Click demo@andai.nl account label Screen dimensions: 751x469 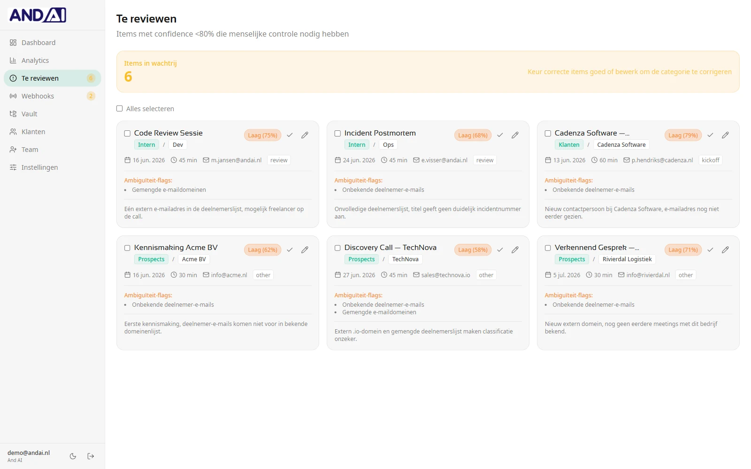pyautogui.click(x=29, y=453)
